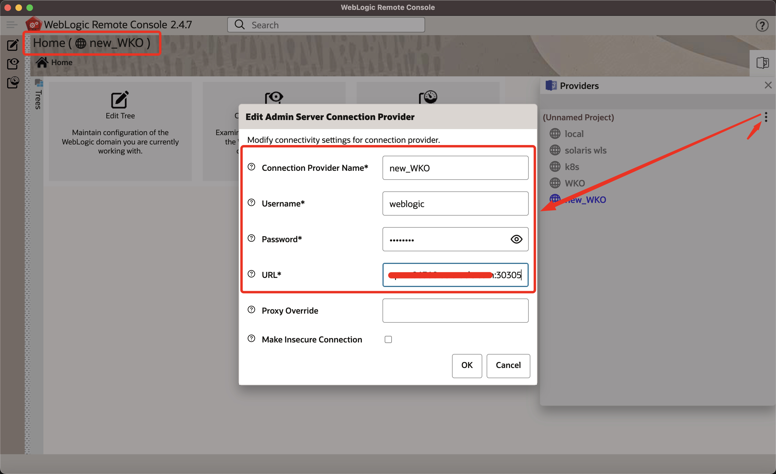Show password using the eye icon

516,239
